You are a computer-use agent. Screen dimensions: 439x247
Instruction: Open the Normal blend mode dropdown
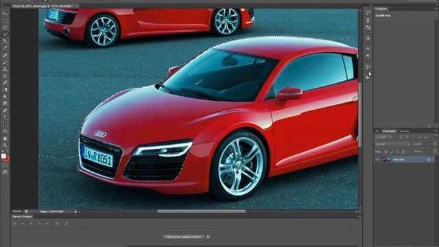[392, 144]
